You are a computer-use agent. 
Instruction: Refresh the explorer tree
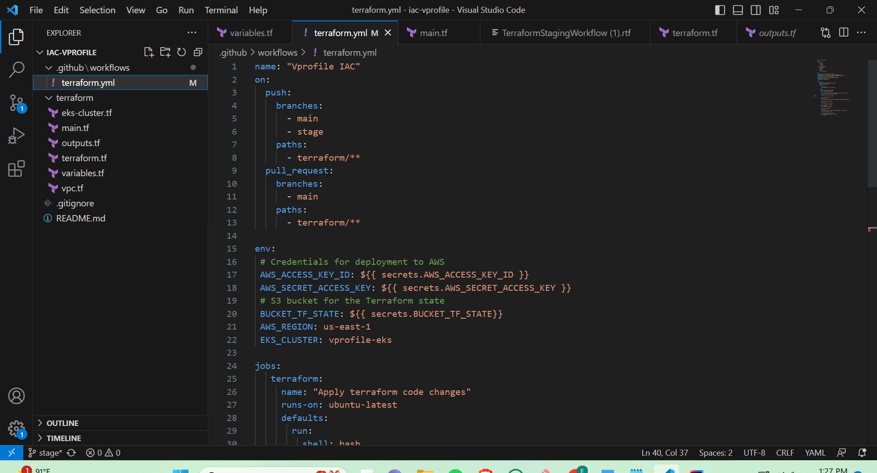pyautogui.click(x=181, y=52)
